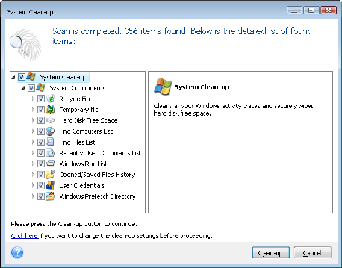Image resolution: width=342 pixels, height=268 pixels.
Task: Open help with the blue question mark
Action: point(17,252)
